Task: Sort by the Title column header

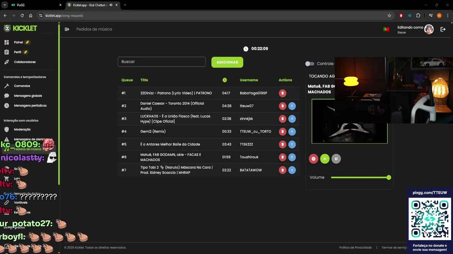Action: pyautogui.click(x=144, y=80)
